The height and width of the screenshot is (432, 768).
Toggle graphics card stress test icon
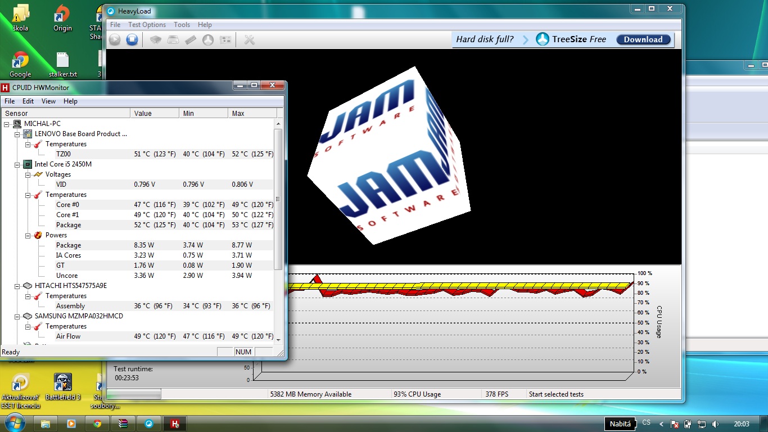click(x=225, y=40)
